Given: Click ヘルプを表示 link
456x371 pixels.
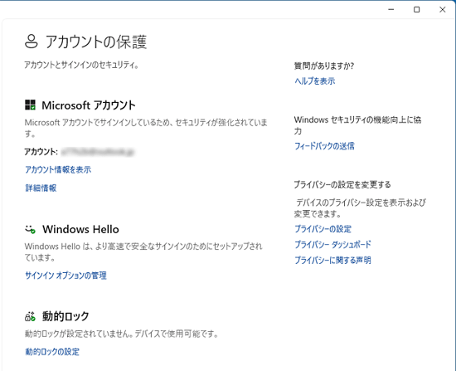Looking at the screenshot, I should click(315, 81).
